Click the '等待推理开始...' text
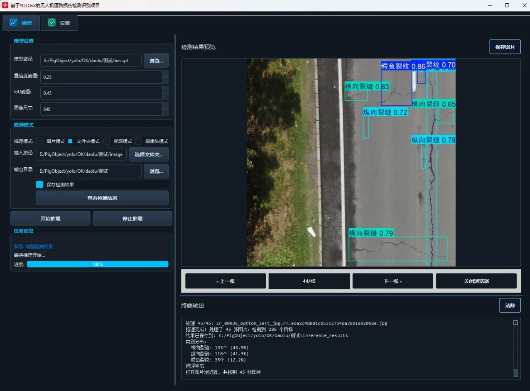 click(29, 255)
